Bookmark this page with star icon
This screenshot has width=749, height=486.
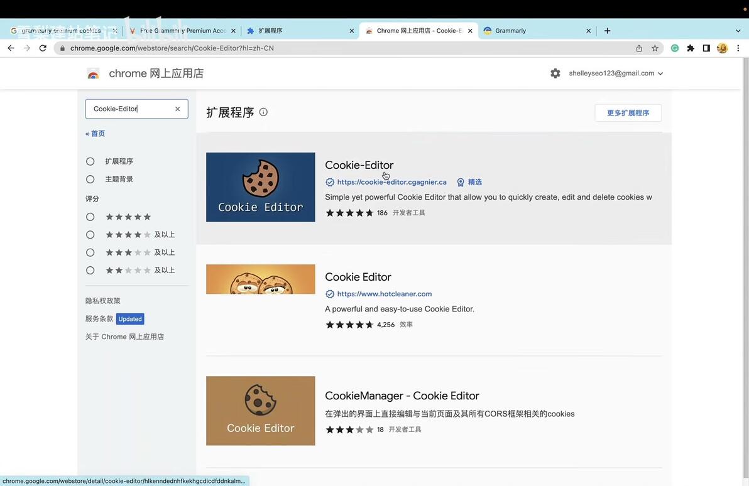pyautogui.click(x=655, y=48)
